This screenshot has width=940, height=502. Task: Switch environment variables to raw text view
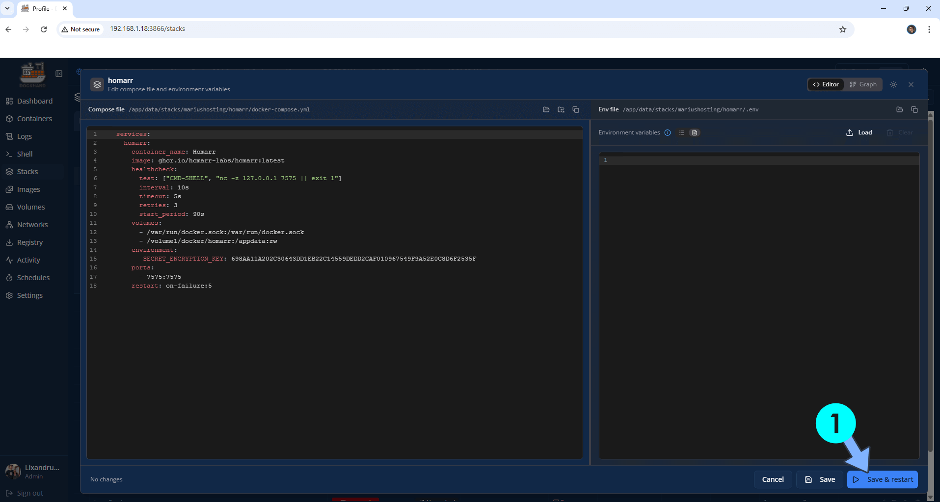(694, 132)
